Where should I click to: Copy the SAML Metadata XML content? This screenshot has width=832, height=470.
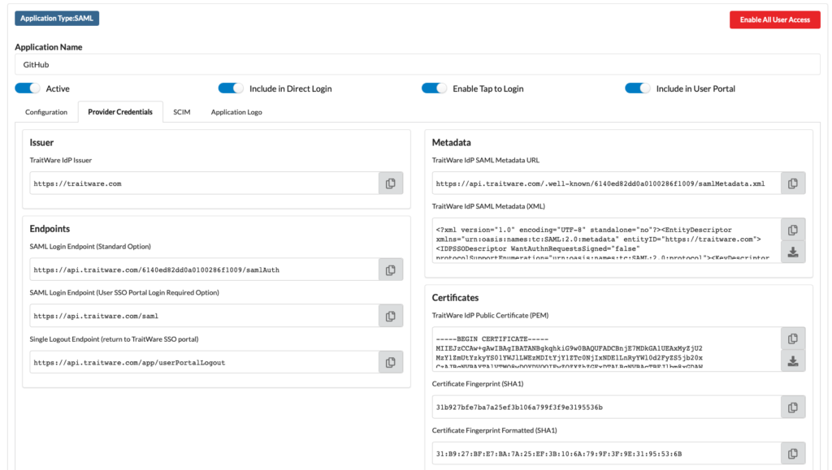coord(793,230)
